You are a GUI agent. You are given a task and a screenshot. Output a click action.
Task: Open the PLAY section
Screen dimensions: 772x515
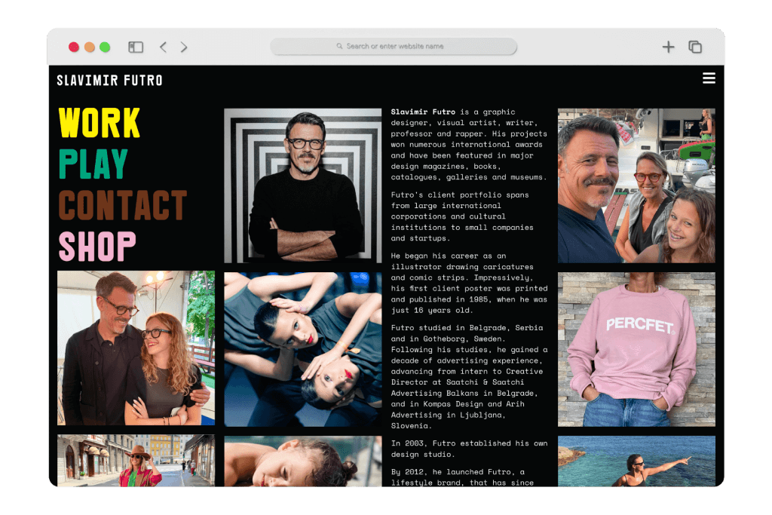[93, 162]
